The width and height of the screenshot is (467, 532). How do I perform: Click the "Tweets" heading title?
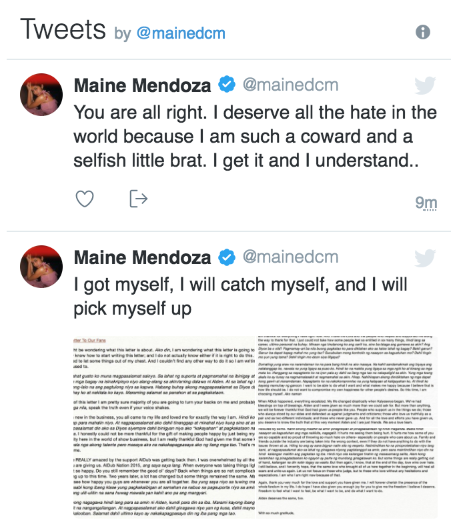[x=63, y=30]
